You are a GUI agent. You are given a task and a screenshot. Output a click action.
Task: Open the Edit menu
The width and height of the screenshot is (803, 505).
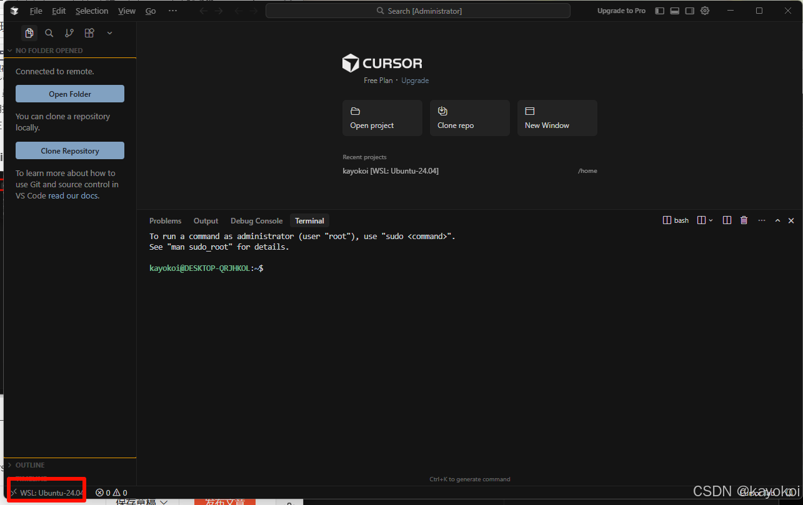click(x=59, y=11)
